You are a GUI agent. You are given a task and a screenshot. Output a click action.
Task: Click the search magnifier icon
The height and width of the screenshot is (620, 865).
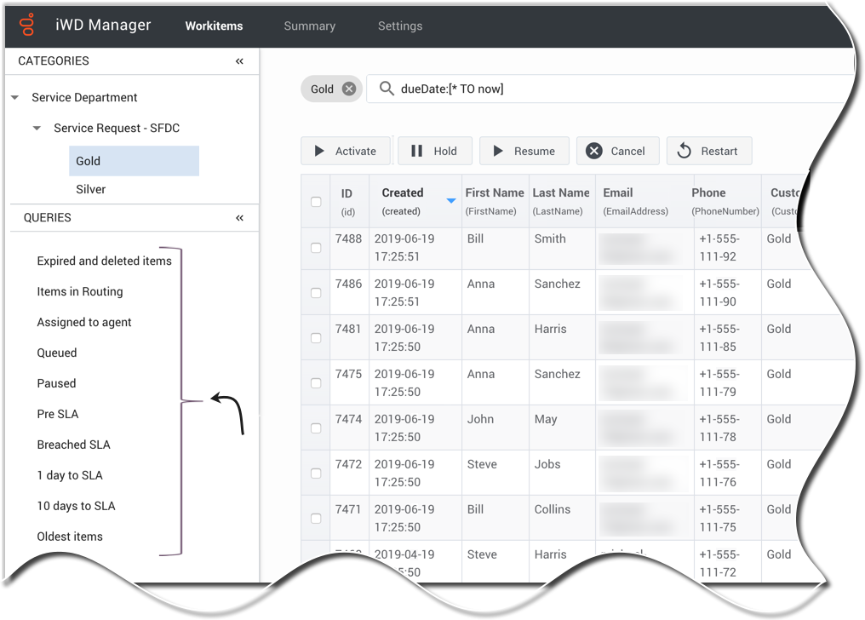pos(387,89)
